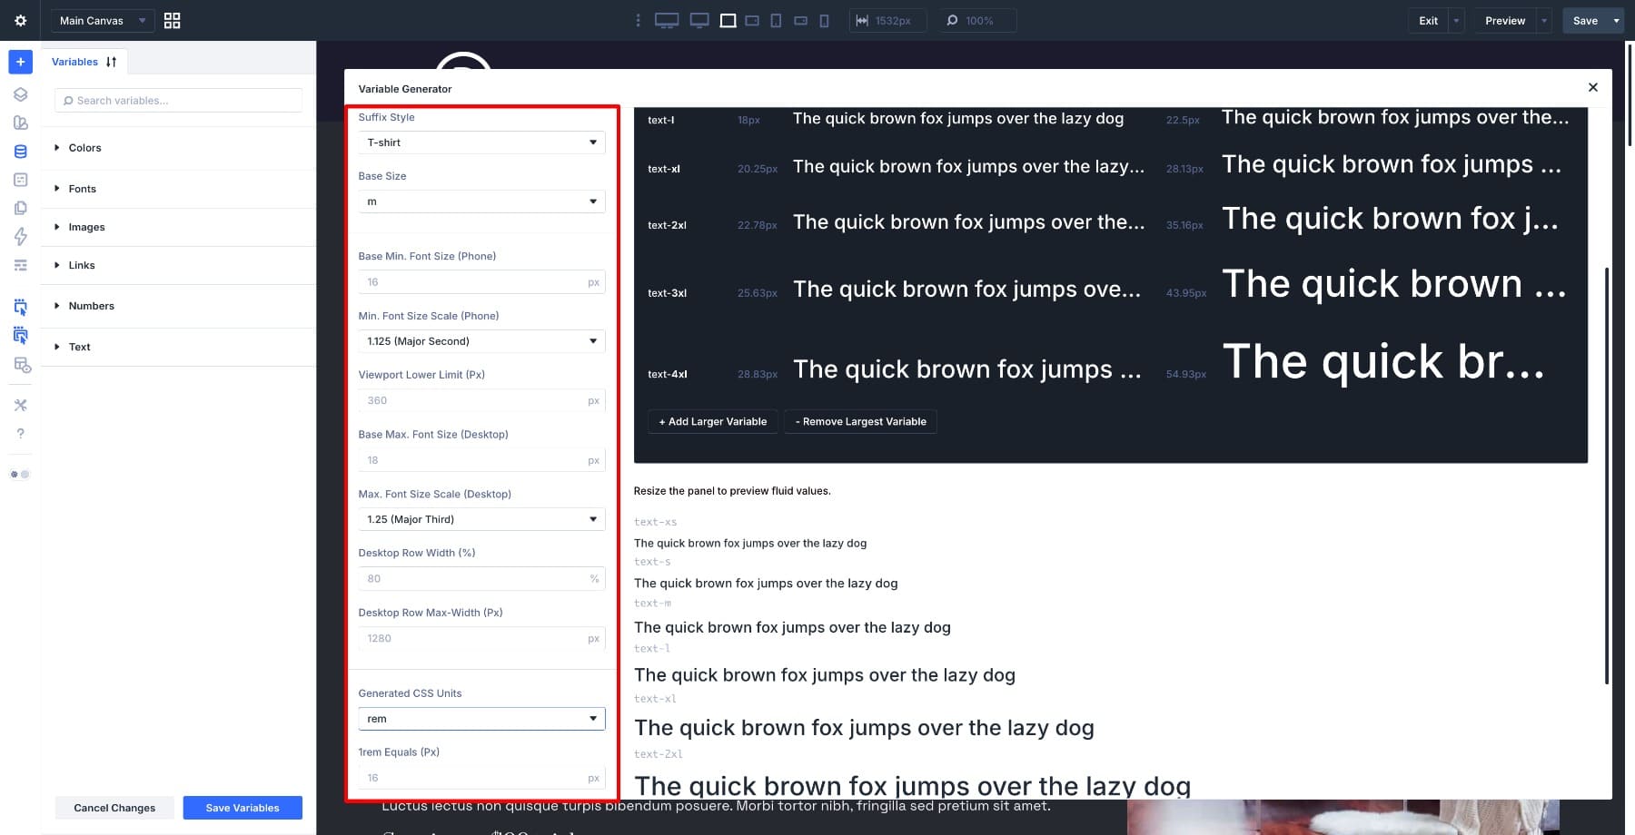Click the zoom magnifier icon
The width and height of the screenshot is (1635, 835).
[951, 20]
